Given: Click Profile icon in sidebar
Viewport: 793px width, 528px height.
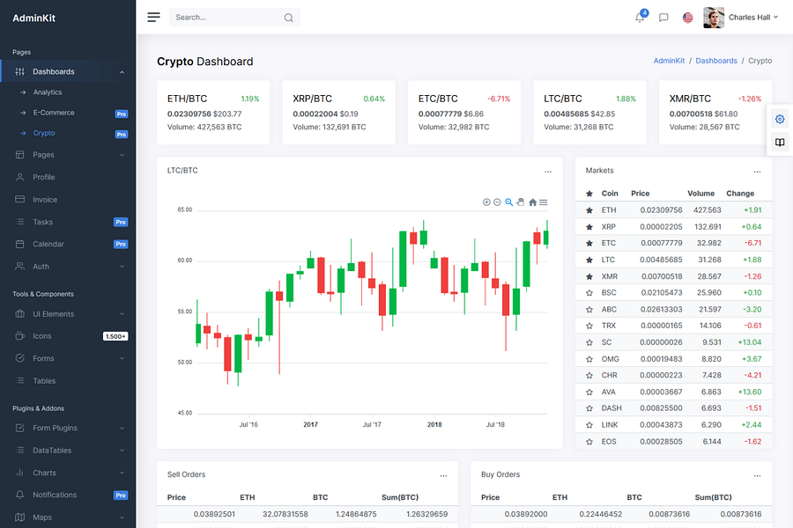Looking at the screenshot, I should point(19,178).
